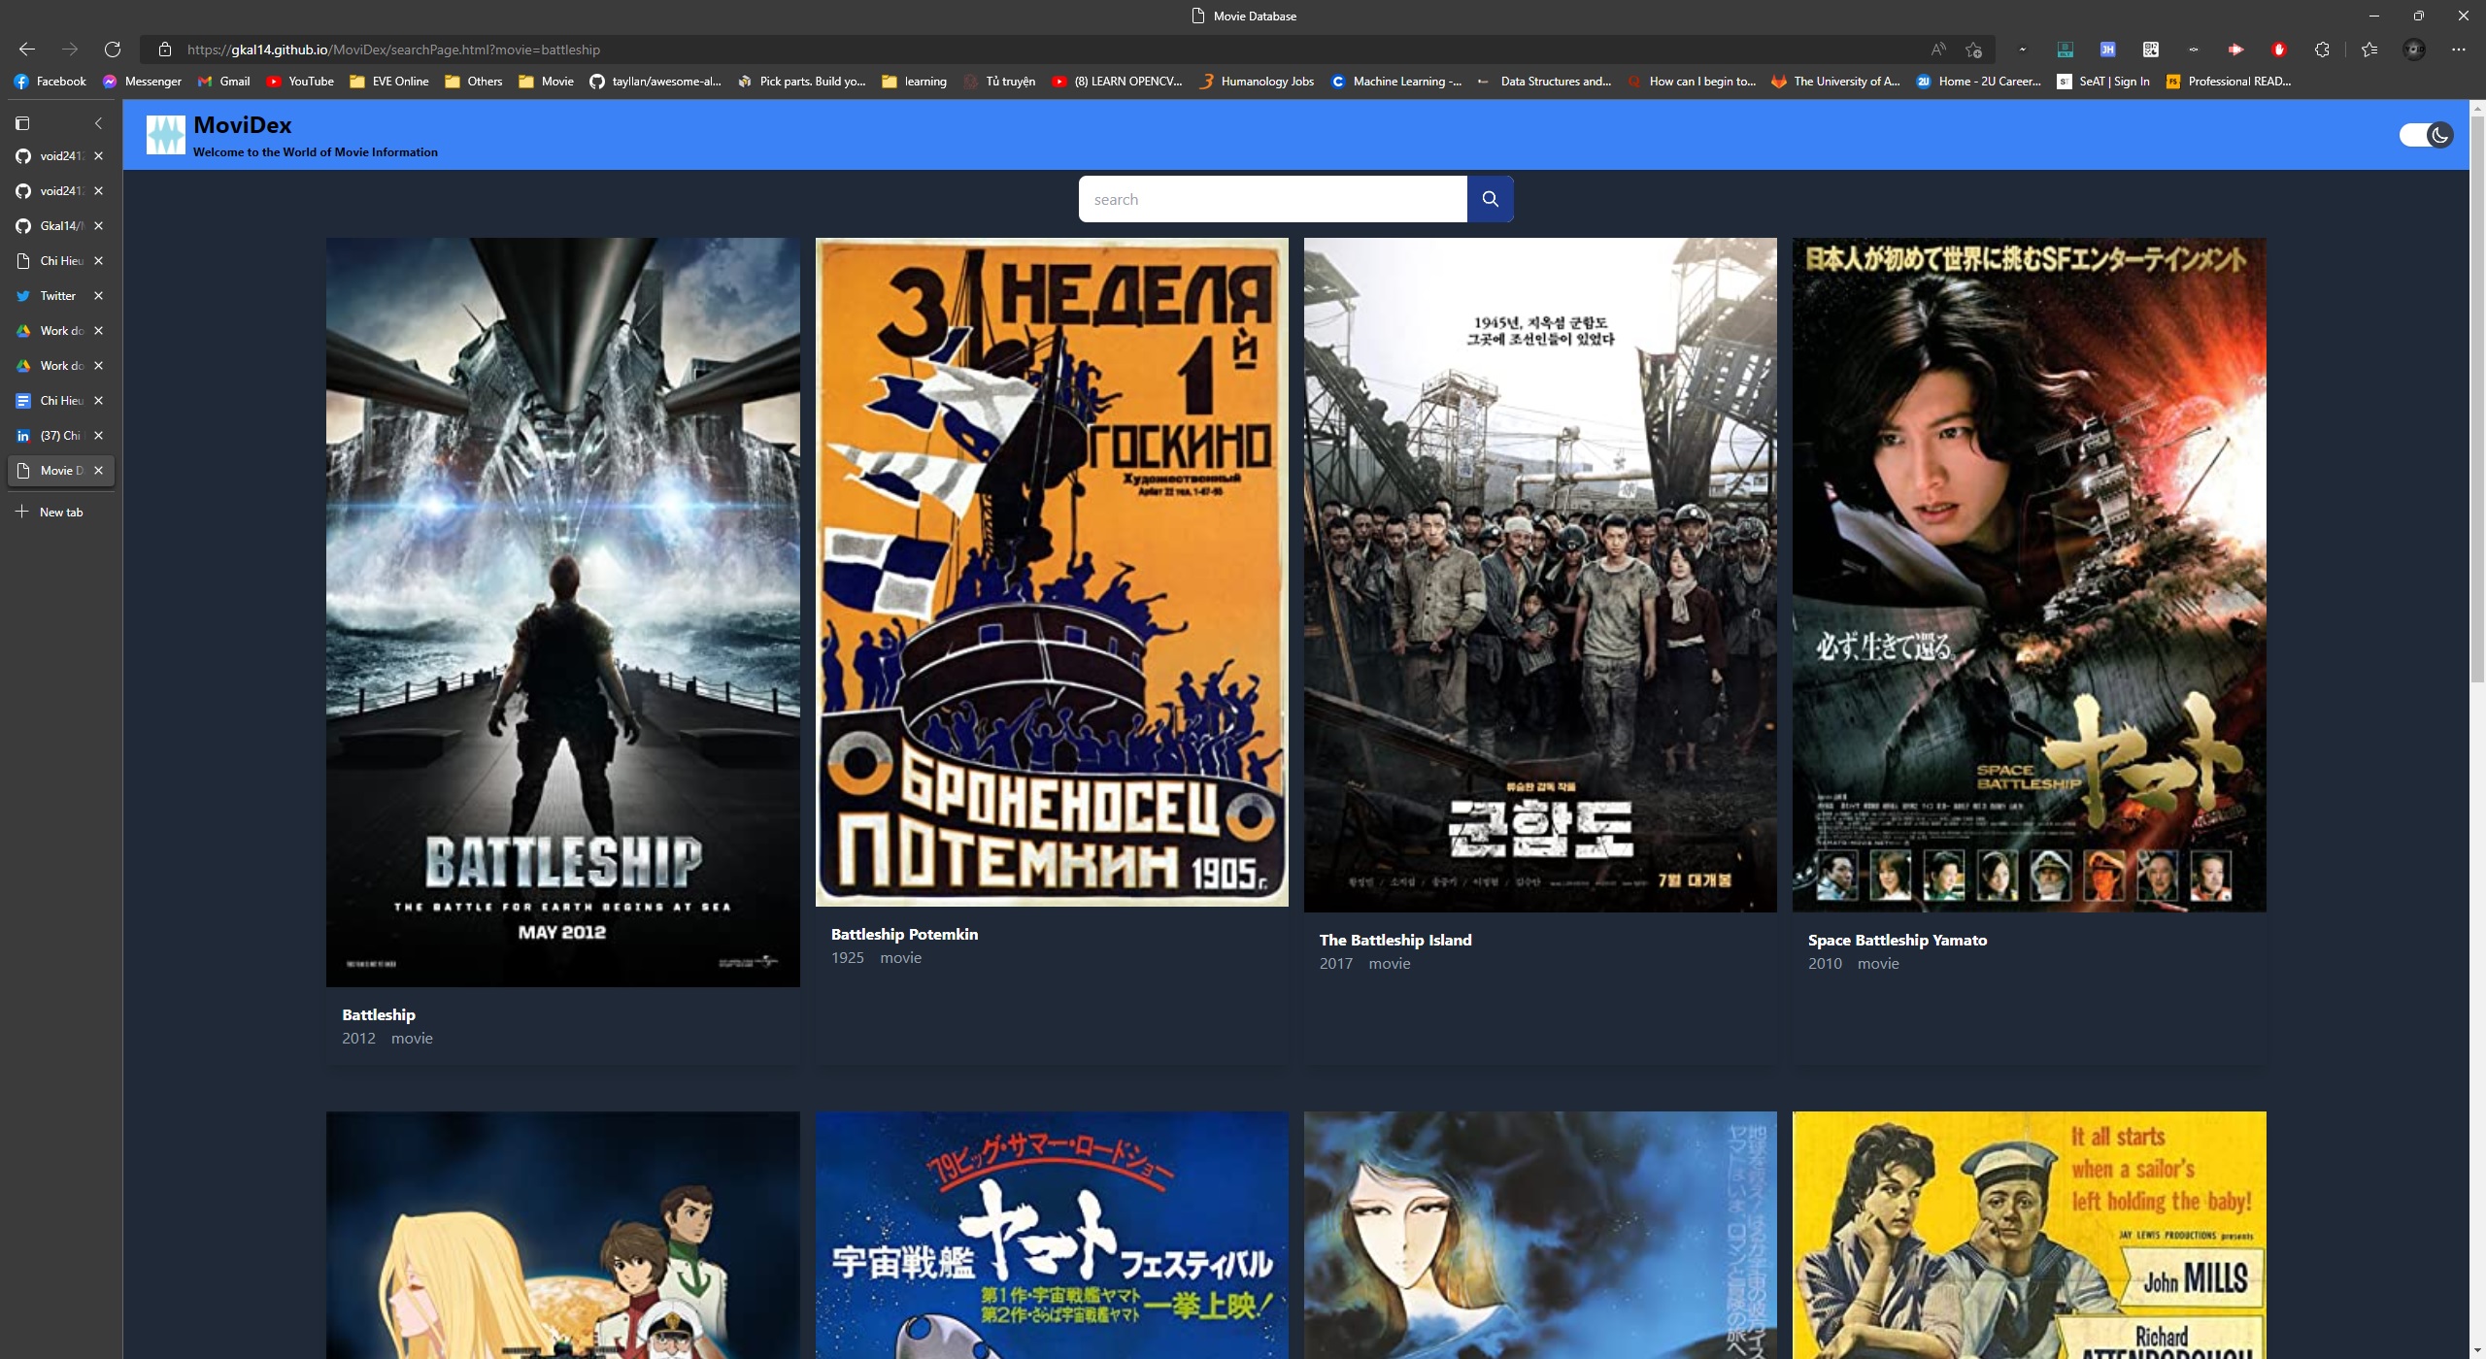Click the MoviDex heading text
The image size is (2486, 1359).
pyautogui.click(x=243, y=124)
